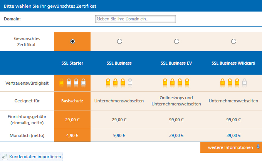Click the last grey lock under SSL Starter
This screenshot has height=162, width=262.
83,82
